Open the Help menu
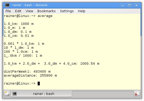 [82, 11]
